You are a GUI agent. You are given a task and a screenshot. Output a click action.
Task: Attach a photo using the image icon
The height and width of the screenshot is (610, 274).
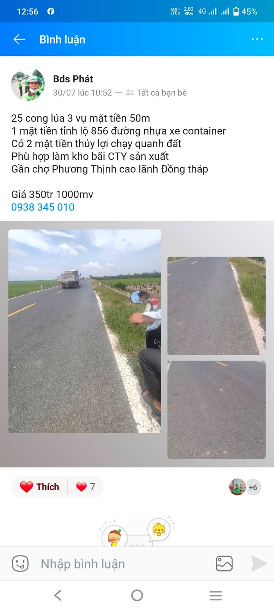pos(224,563)
